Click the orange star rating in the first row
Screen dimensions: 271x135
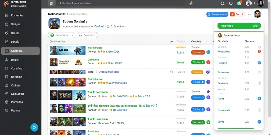[x=181, y=47]
